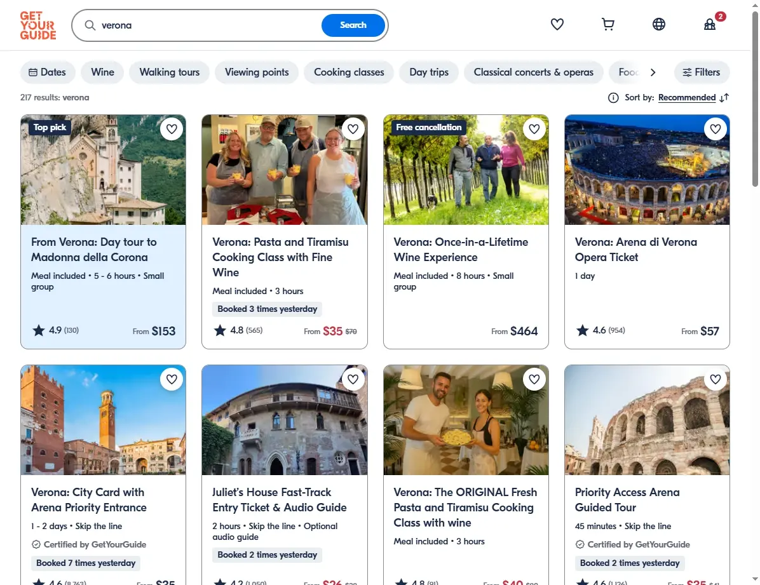Click the info icon beside Sort by

[x=613, y=98]
